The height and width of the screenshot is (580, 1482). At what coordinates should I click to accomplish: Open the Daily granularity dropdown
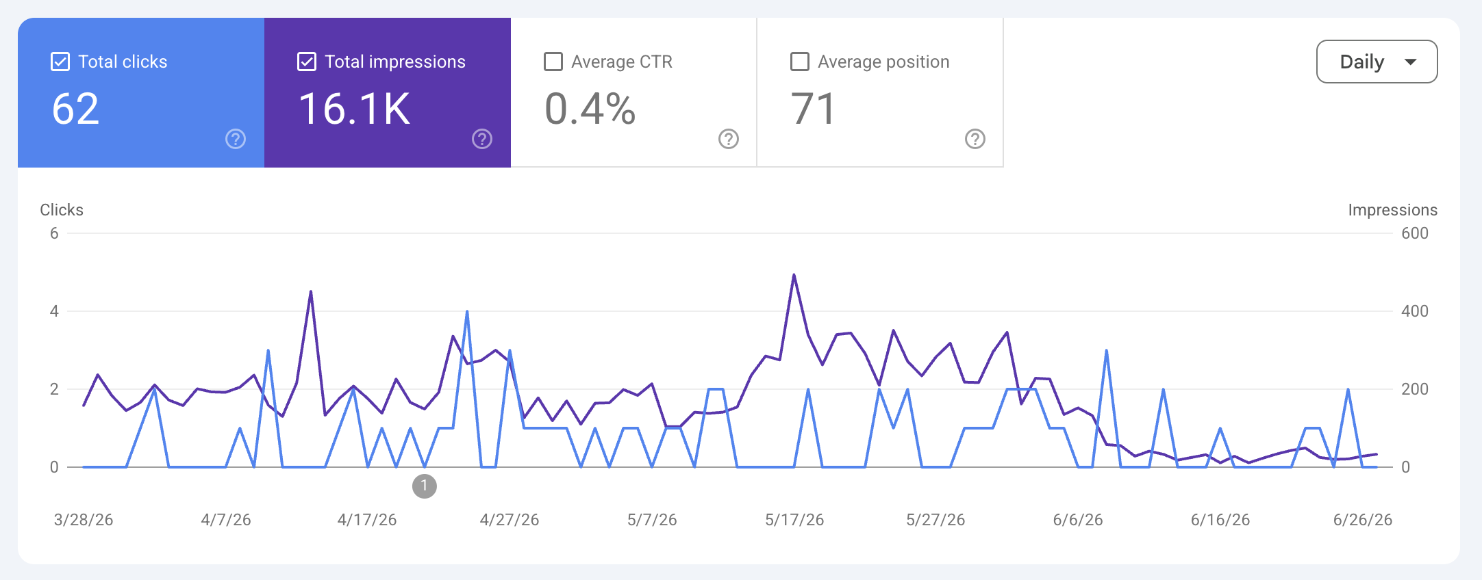[1377, 62]
